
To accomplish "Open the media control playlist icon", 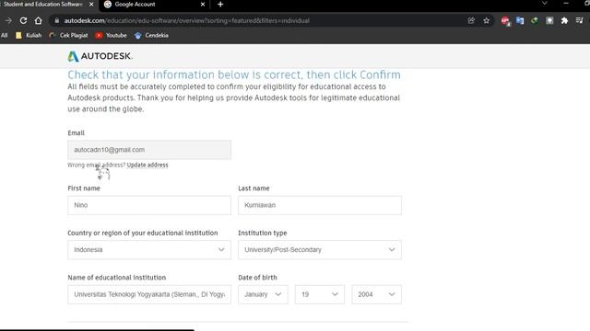I will [580, 20].
